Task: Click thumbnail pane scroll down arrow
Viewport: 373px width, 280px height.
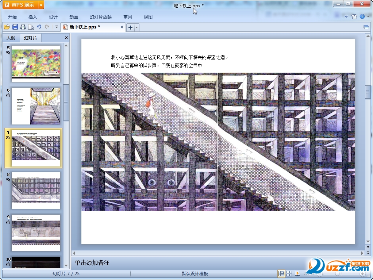Action: pos(66,265)
